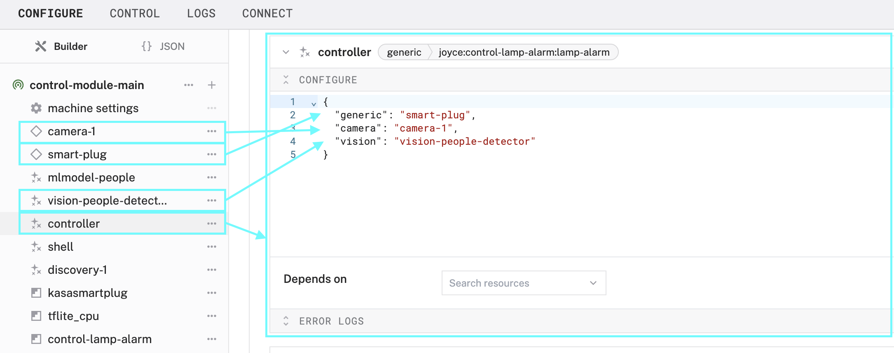Open more options for control-lamp-alarm
This screenshot has width=894, height=353.
tap(212, 339)
